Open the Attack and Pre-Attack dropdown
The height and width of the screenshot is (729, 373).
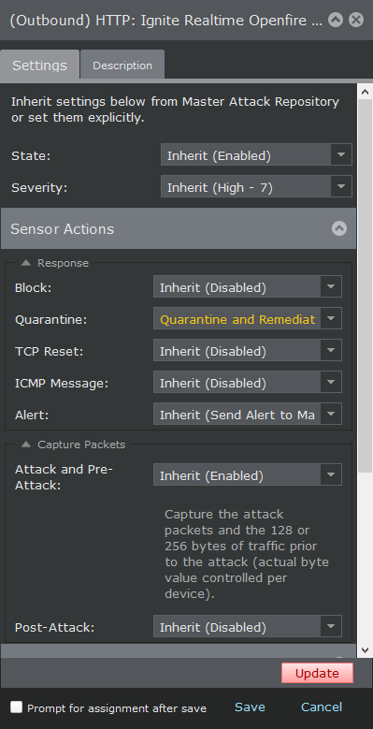[x=248, y=475]
